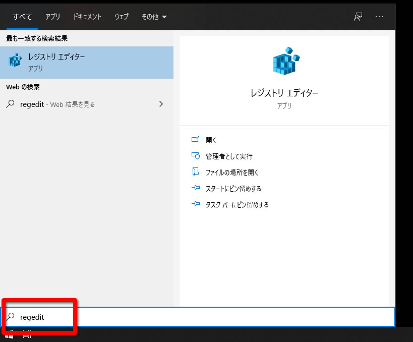Choose ファイルの場所を開く
The width and height of the screenshot is (413, 342).
coord(232,173)
